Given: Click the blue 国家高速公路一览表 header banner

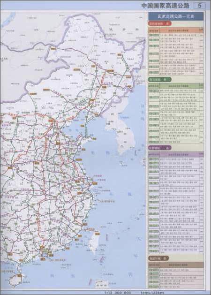Looking at the screenshot, I should click(176, 16).
